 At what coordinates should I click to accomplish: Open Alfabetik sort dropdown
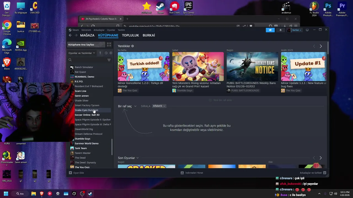pyautogui.click(x=159, y=106)
